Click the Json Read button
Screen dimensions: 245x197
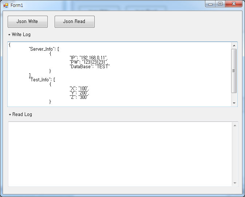[x=75, y=22]
